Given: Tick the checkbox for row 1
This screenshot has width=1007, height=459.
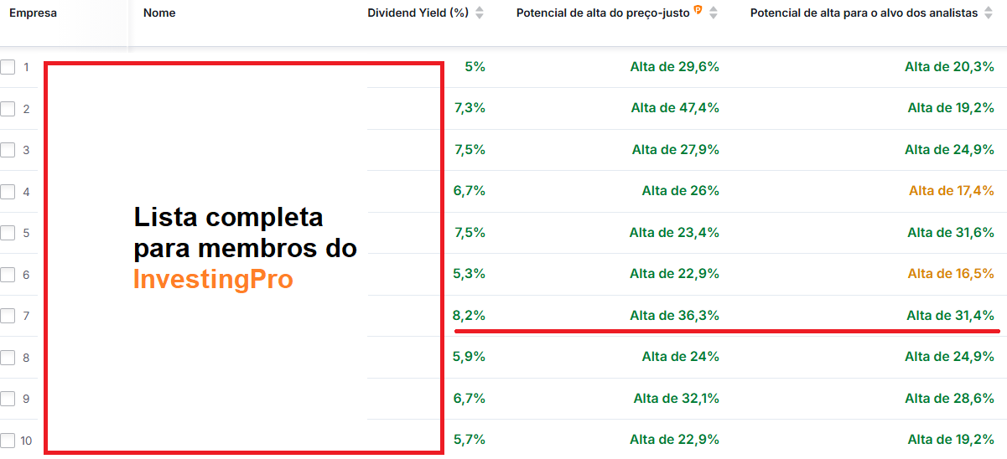Looking at the screenshot, I should pos(8,67).
